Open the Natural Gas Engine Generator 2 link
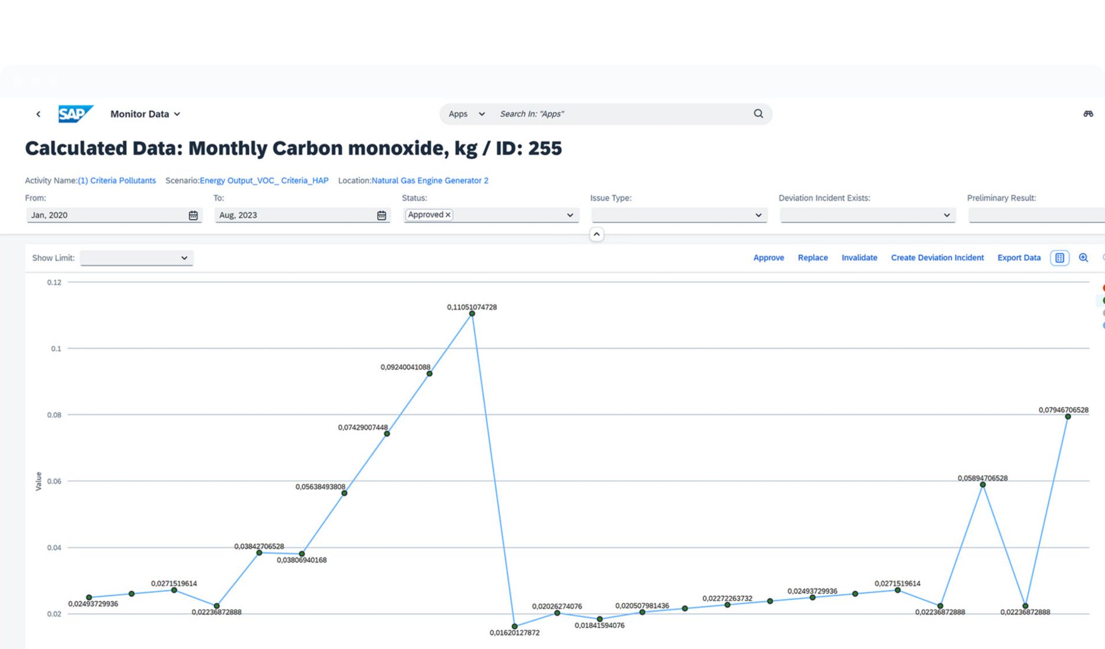The width and height of the screenshot is (1105, 649). [x=430, y=181]
